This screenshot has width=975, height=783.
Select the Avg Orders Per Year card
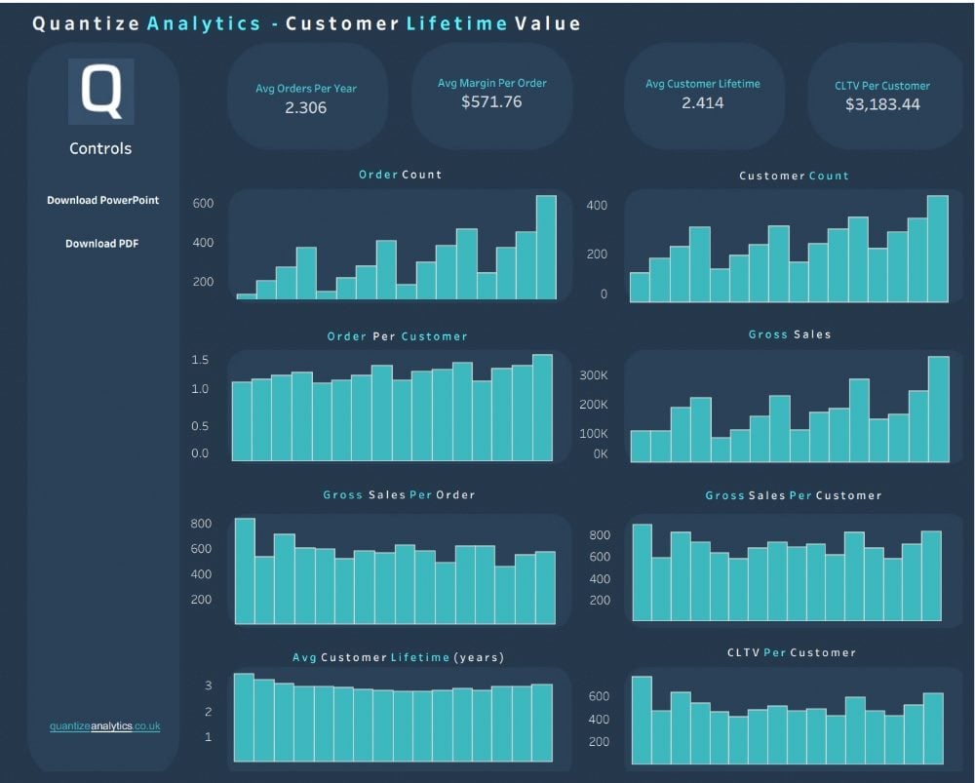(306, 97)
